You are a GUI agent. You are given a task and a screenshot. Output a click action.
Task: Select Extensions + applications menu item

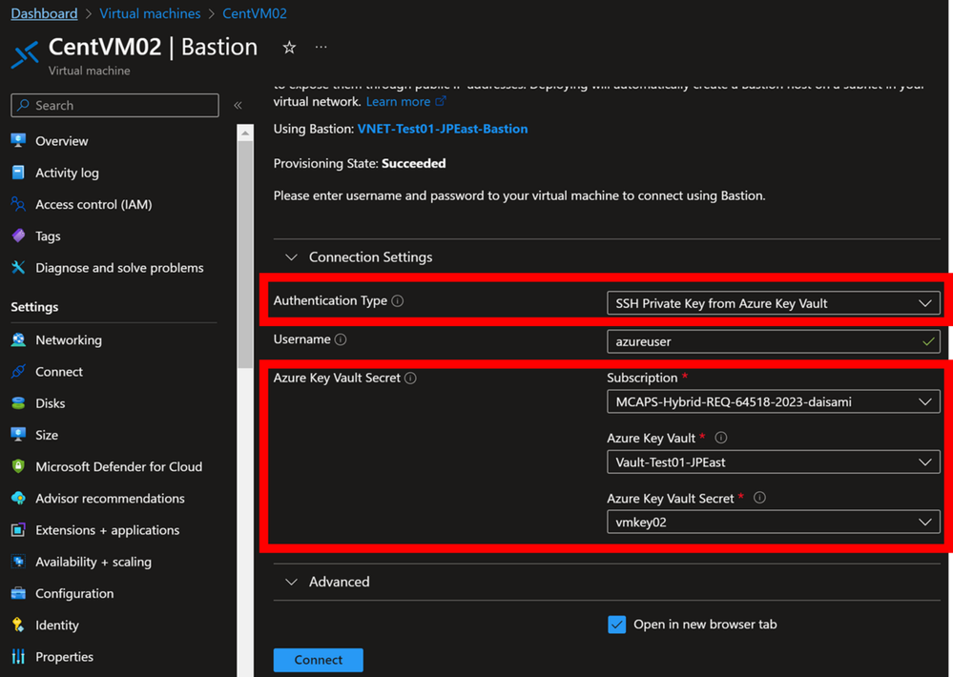tap(107, 530)
